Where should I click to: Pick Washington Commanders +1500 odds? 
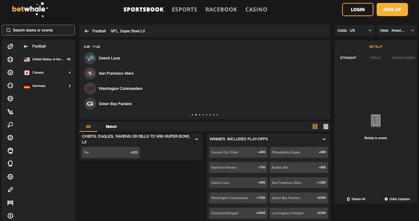238,198
